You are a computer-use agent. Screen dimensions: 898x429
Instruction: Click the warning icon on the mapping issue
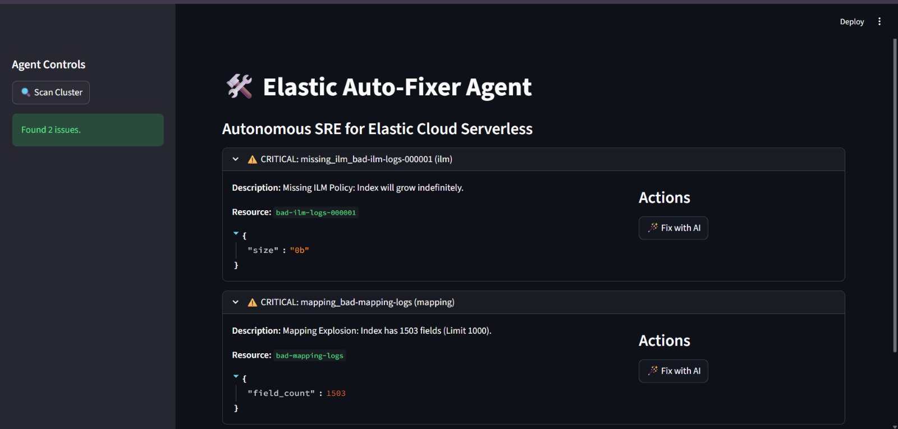pos(253,302)
